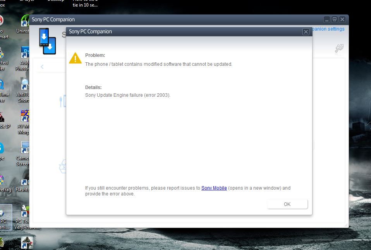Click the 'Problem:' heading text
Image resolution: width=371 pixels, height=250 pixels.
click(x=95, y=55)
